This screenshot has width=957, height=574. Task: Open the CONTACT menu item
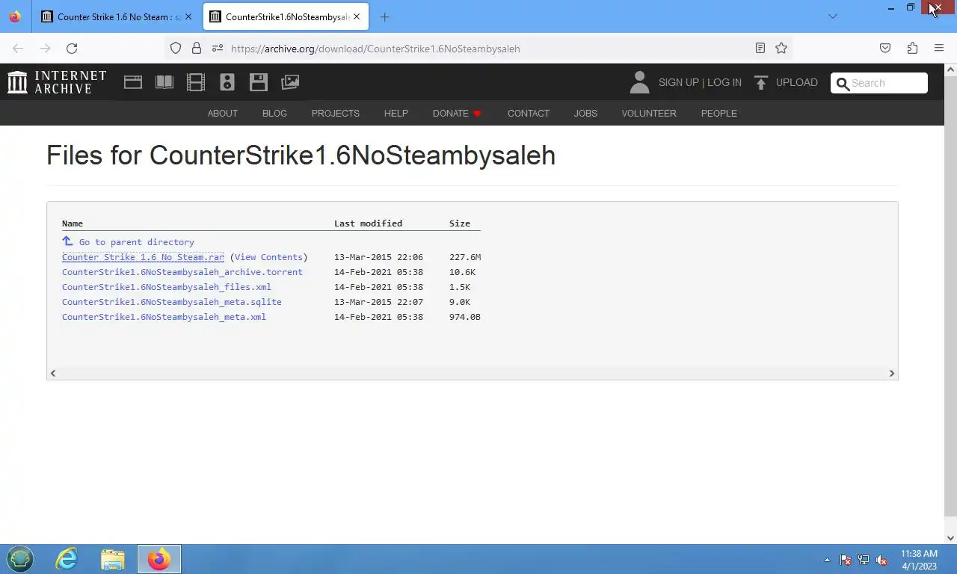coord(529,114)
